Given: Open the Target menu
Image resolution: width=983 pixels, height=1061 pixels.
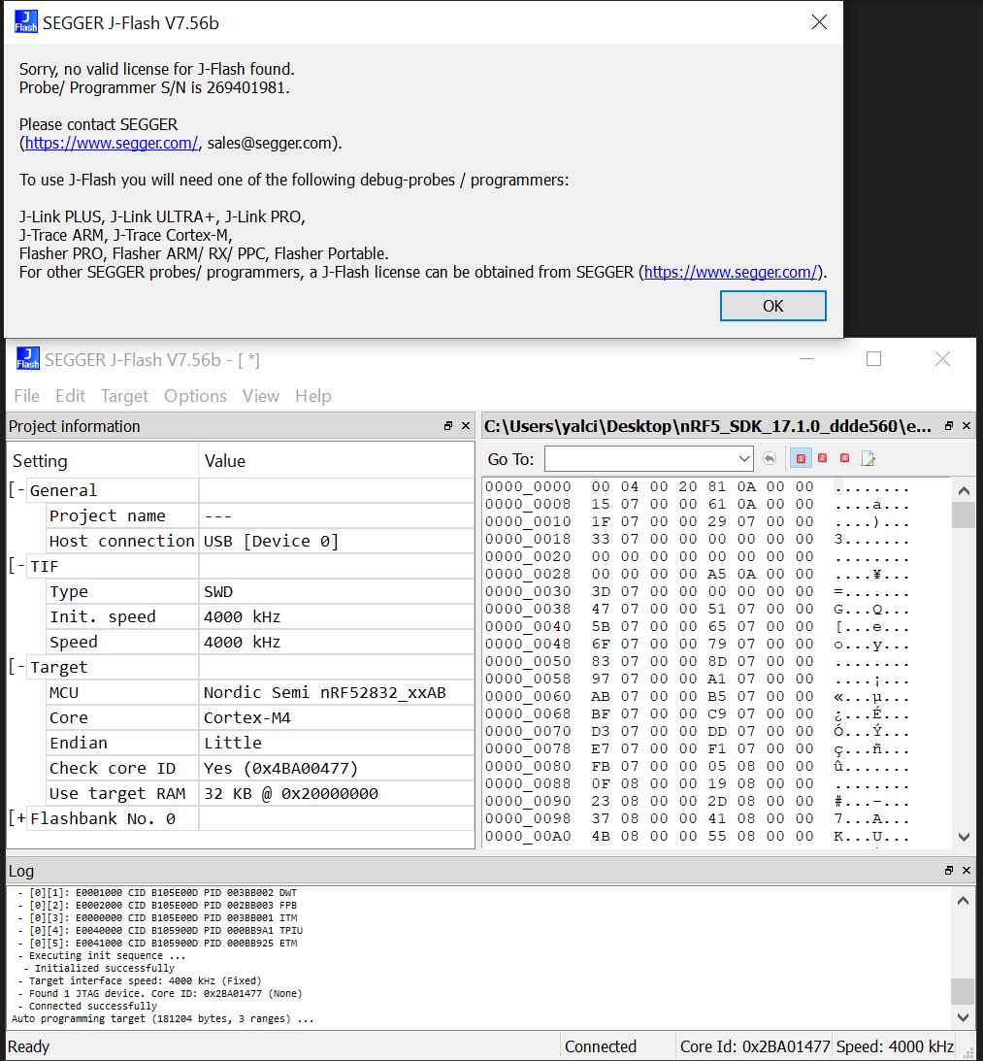Looking at the screenshot, I should [x=124, y=396].
